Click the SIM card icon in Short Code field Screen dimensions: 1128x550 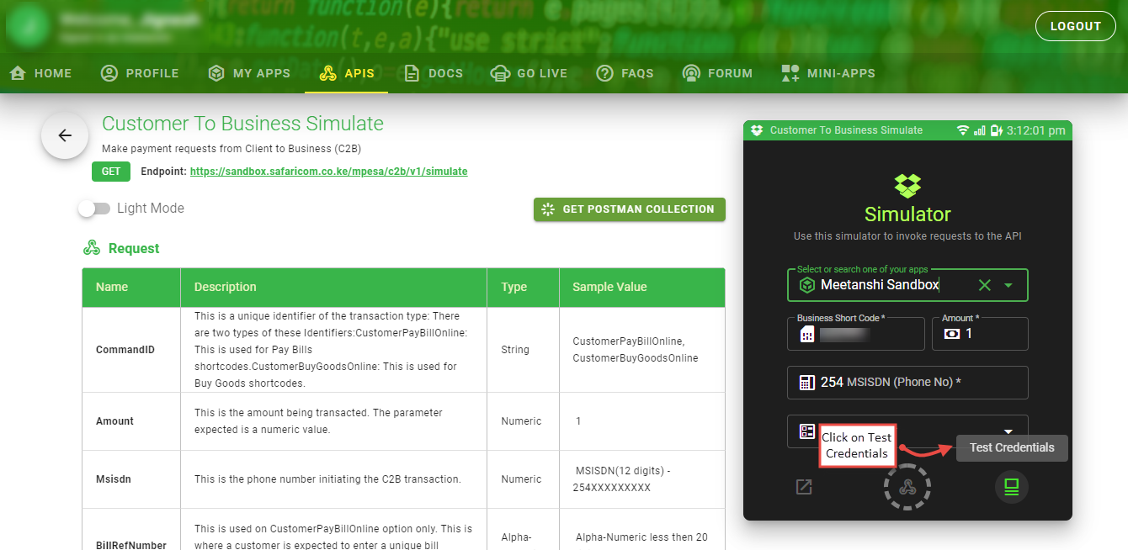point(806,334)
